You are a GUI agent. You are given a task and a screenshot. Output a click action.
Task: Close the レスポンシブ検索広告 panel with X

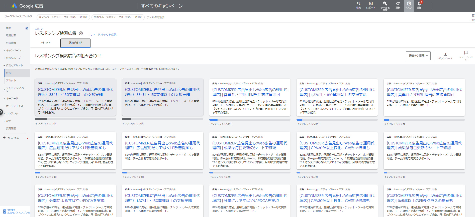point(81,33)
